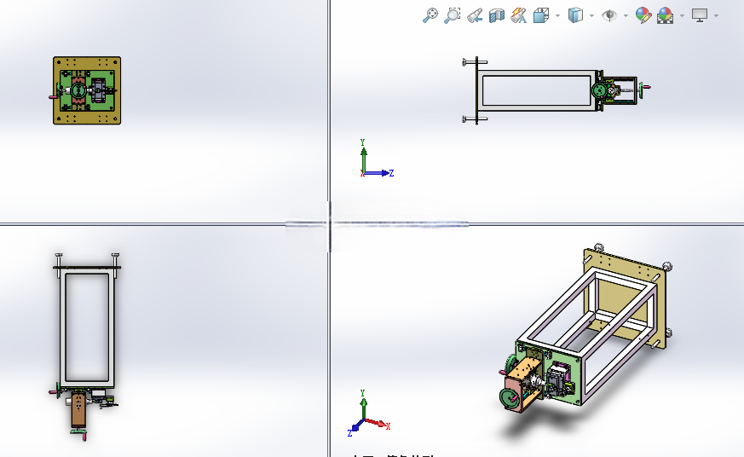Image resolution: width=744 pixels, height=457 pixels.
Task: Expand the Apply Scene dropdown arrow
Action: (x=682, y=15)
